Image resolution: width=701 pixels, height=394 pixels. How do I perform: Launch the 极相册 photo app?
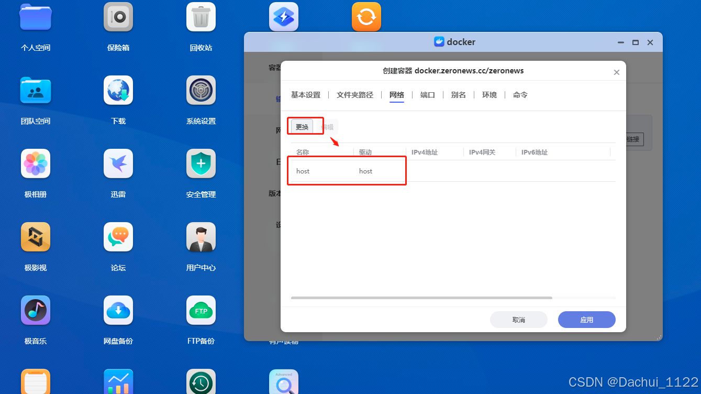[x=36, y=163]
